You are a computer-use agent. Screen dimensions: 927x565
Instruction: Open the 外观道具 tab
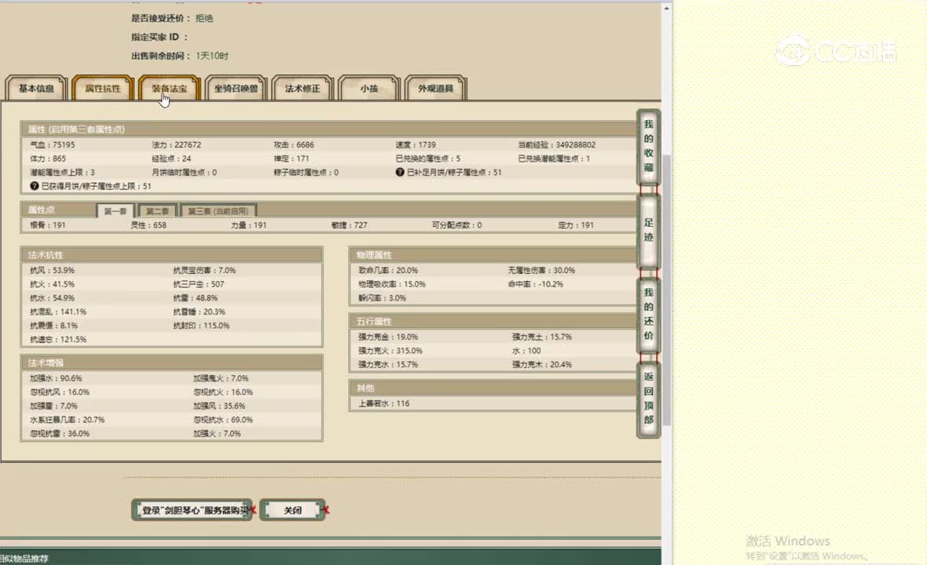tap(436, 89)
